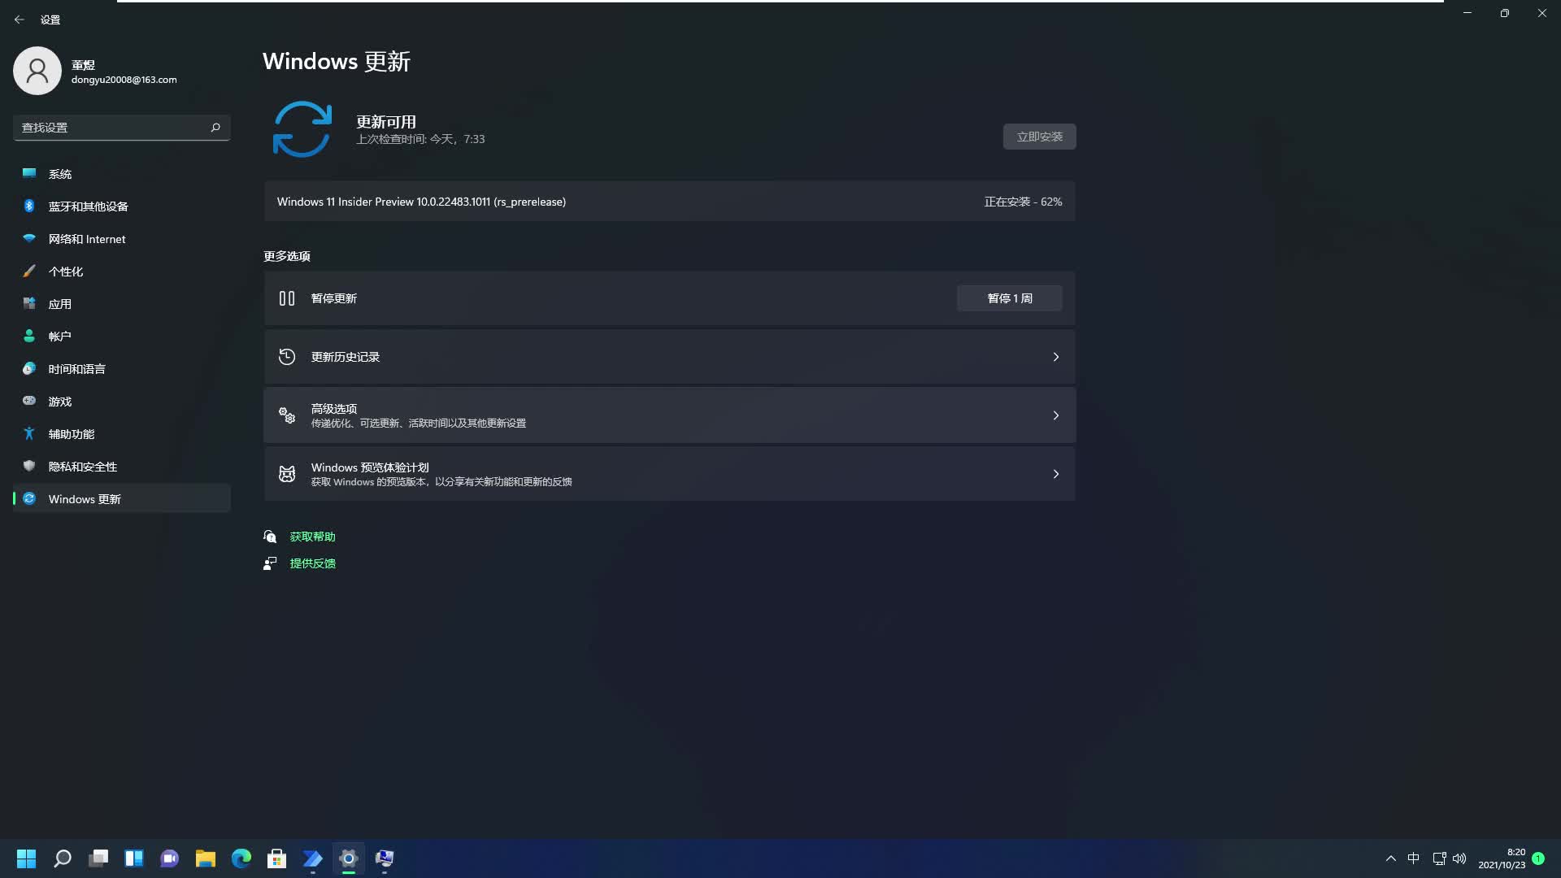Screen dimensions: 1561x878
Task: Open 蓝牙和其他设备 settings category
Action: click(122, 206)
